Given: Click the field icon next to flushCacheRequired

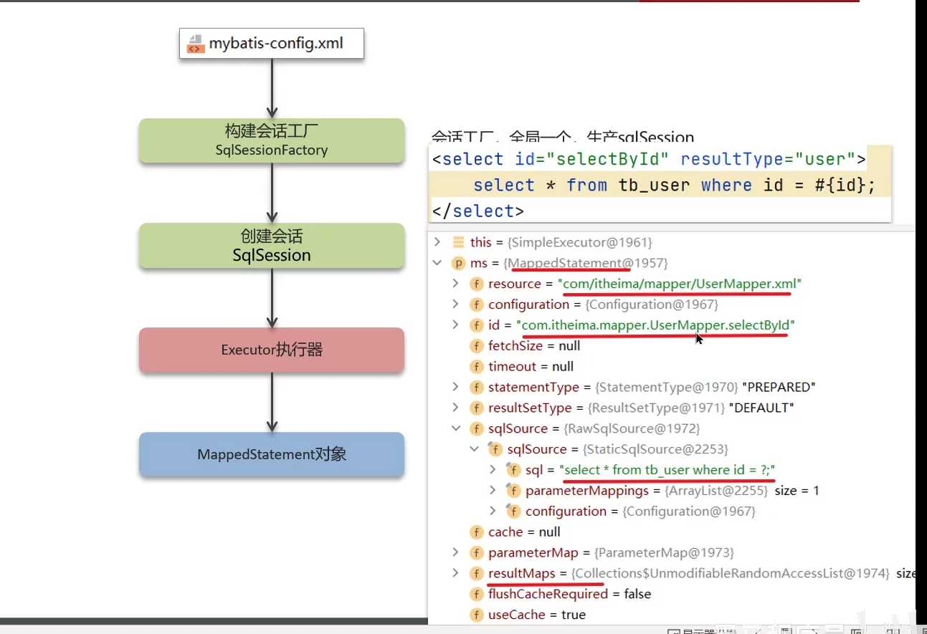Looking at the screenshot, I should [477, 594].
